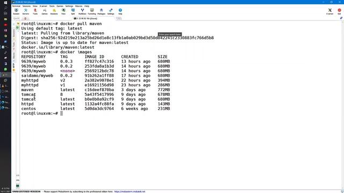
Task: Open the Games toolbar button
Action: pos(45,11)
